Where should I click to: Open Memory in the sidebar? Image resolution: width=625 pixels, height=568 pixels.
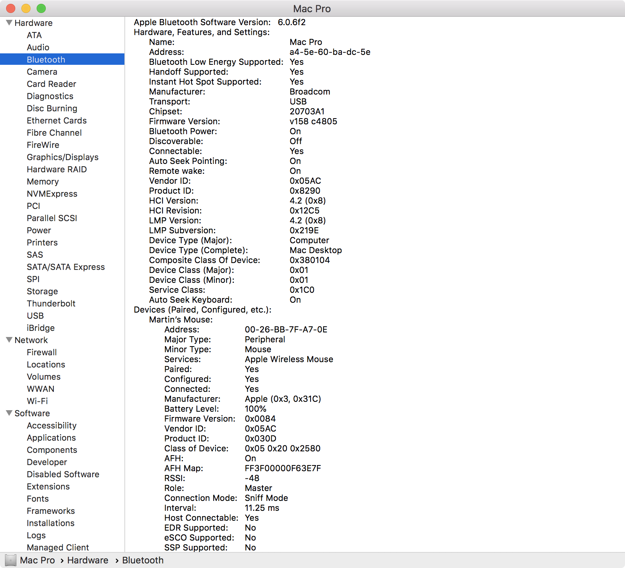click(x=43, y=181)
